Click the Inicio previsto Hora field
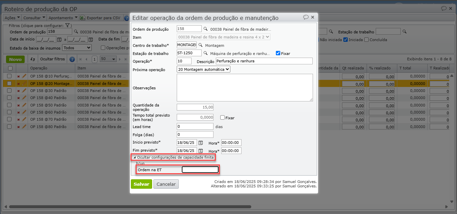This screenshot has width=457, height=214. point(231,143)
